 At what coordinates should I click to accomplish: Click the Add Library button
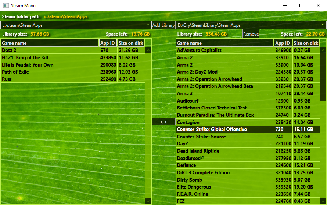coord(163,25)
